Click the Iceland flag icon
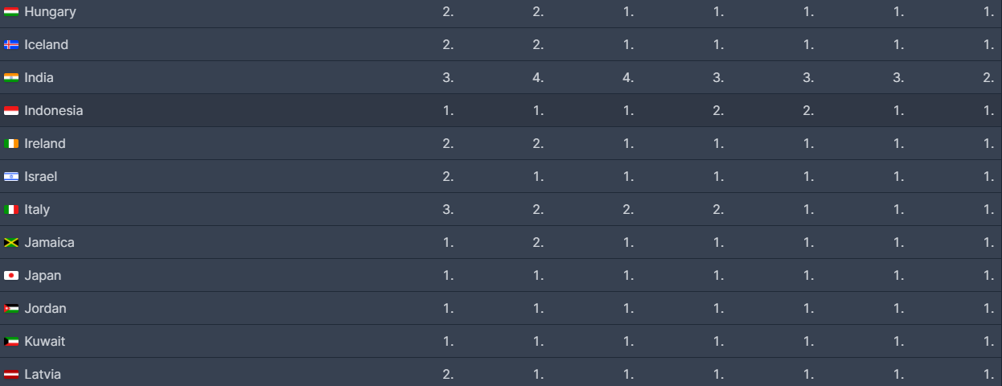 pyautogui.click(x=11, y=45)
